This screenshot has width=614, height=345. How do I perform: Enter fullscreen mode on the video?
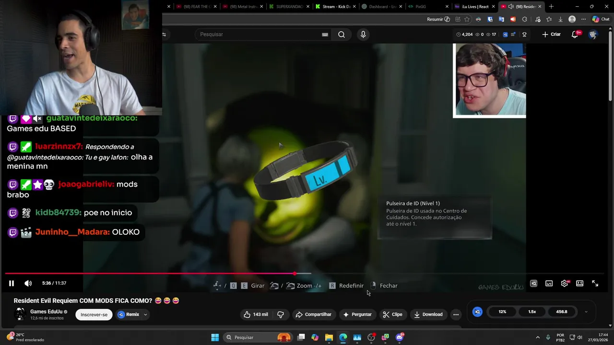point(595,283)
